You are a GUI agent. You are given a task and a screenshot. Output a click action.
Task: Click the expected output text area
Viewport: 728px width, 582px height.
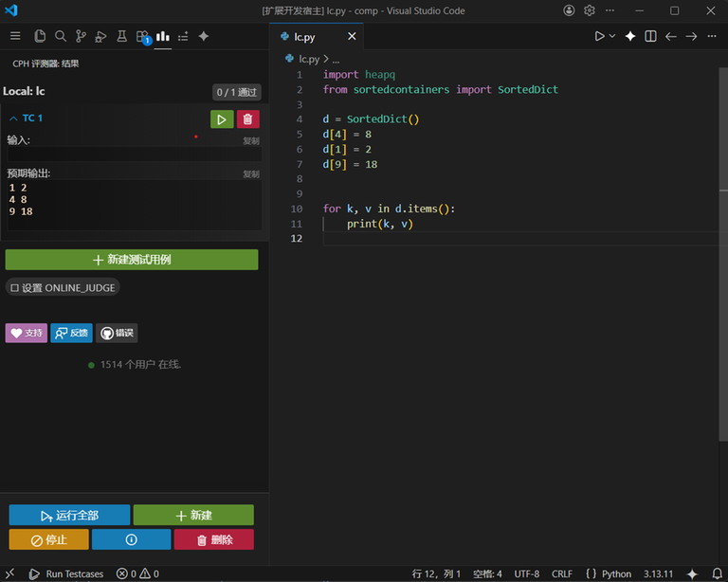pyautogui.click(x=135, y=205)
